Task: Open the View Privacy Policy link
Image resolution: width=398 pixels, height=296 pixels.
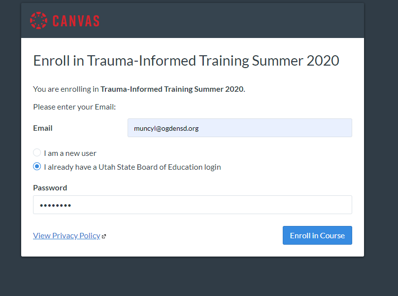Action: (66, 235)
